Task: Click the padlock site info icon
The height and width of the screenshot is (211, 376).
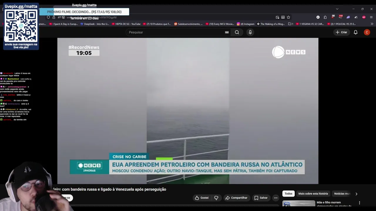Action: pyautogui.click(x=54, y=17)
